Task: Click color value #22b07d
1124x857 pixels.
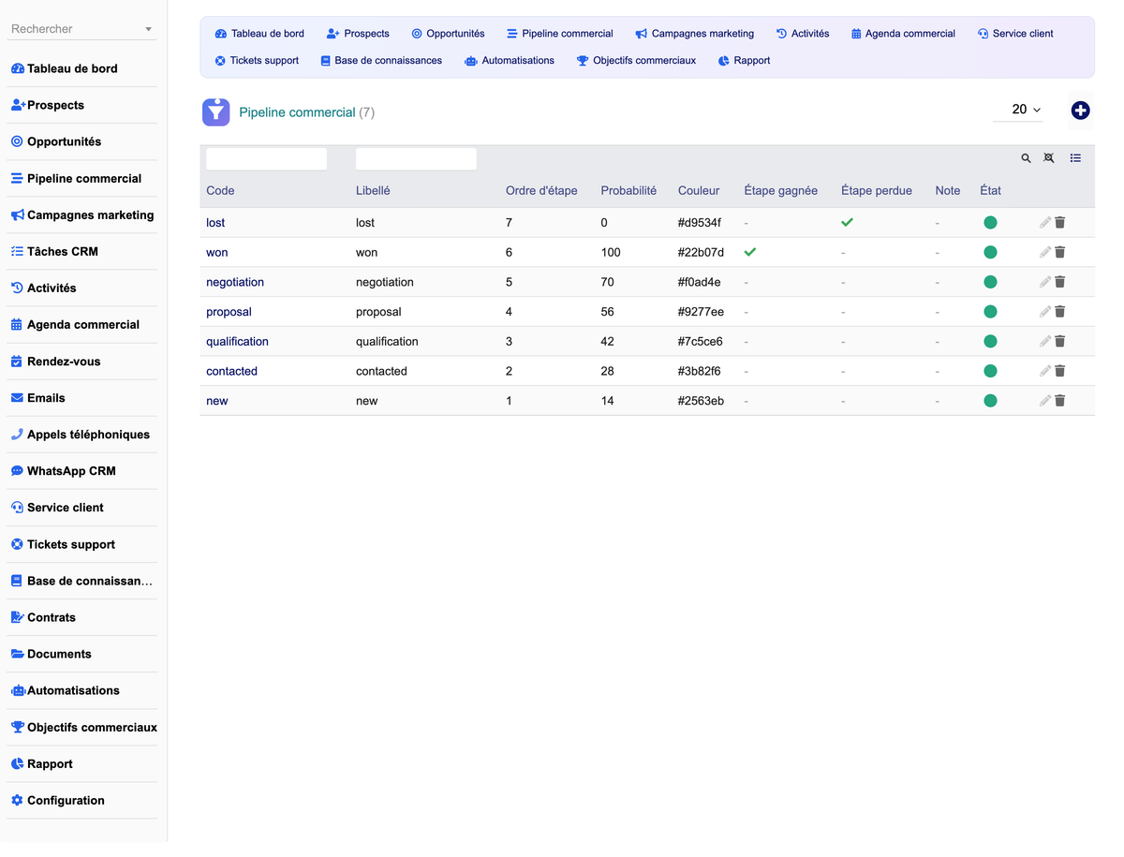Action: [x=701, y=252]
